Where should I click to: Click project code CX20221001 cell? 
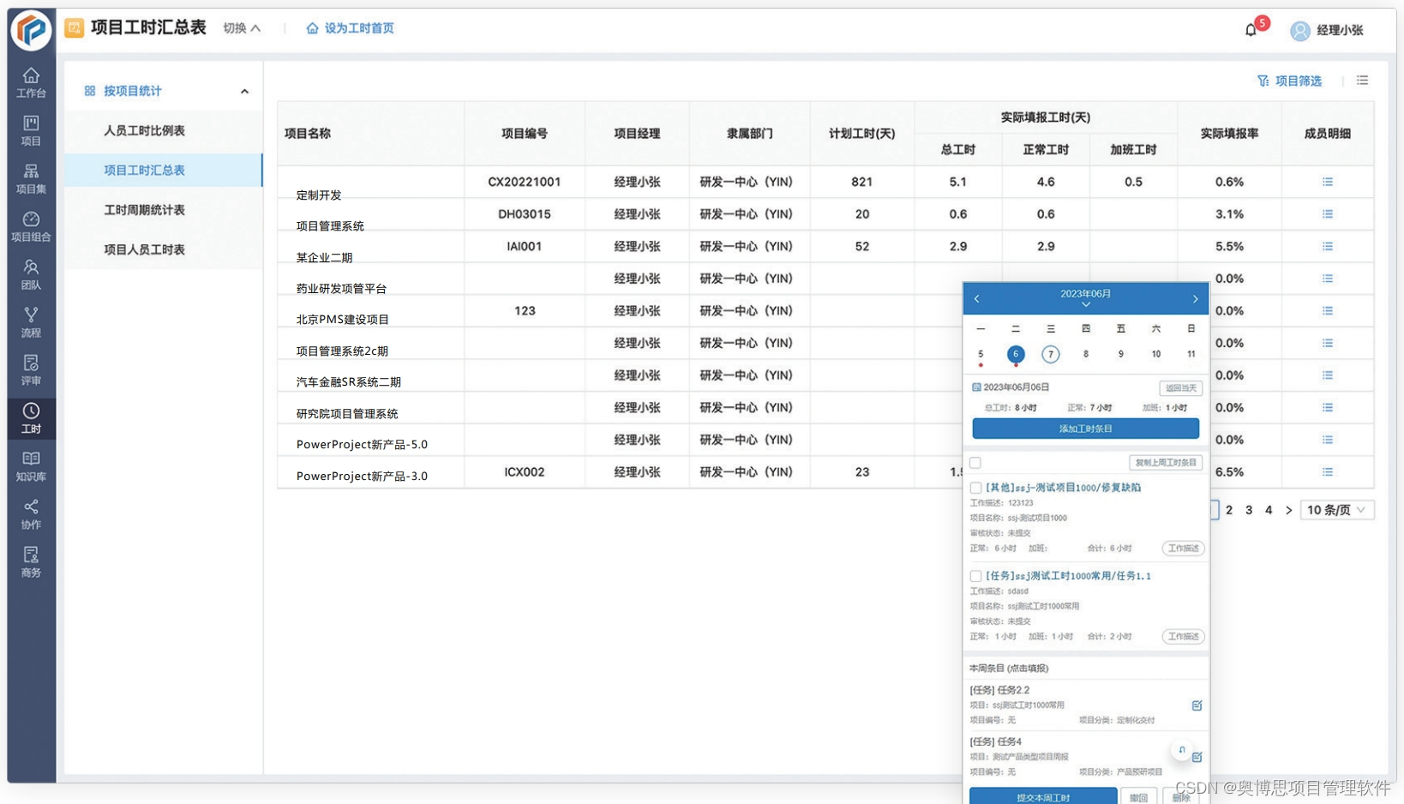[x=525, y=182]
